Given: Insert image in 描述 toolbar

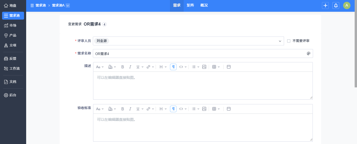Looking at the screenshot, I should point(204,67).
